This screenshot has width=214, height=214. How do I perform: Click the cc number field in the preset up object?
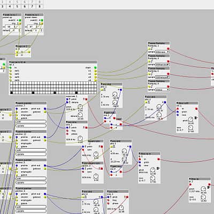click(11, 27)
